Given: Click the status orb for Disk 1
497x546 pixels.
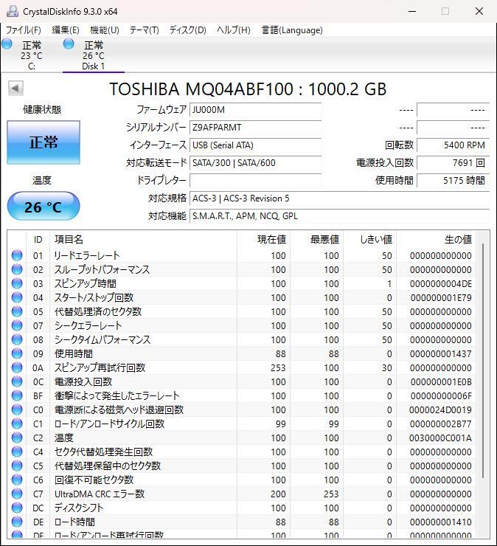Looking at the screenshot, I should (x=69, y=44).
